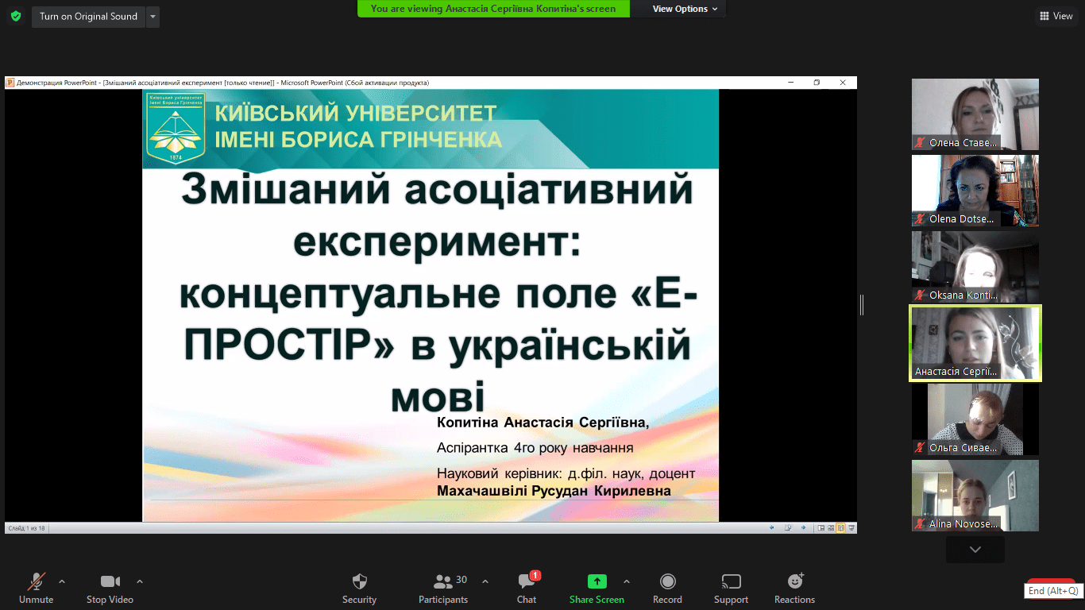Image resolution: width=1085 pixels, height=610 pixels.
Task: Open the View layout menu
Action: point(1056,16)
